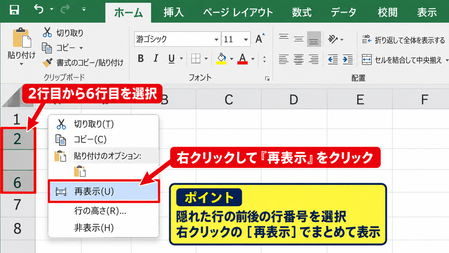The image size is (449, 253).
Task: Toggle Bold formatting
Action: point(141,58)
